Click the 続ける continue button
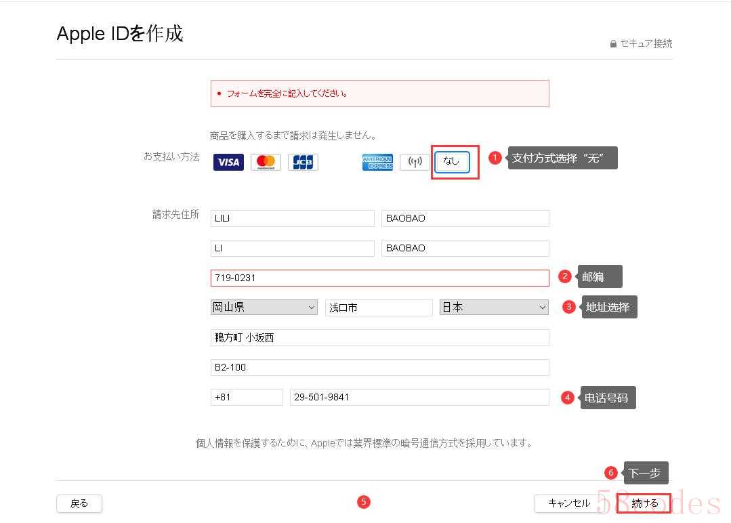Viewport: 731px width, 523px height. click(x=644, y=503)
